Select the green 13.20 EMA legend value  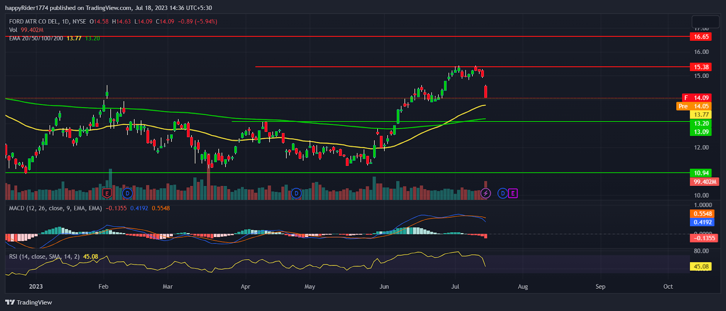coord(93,39)
